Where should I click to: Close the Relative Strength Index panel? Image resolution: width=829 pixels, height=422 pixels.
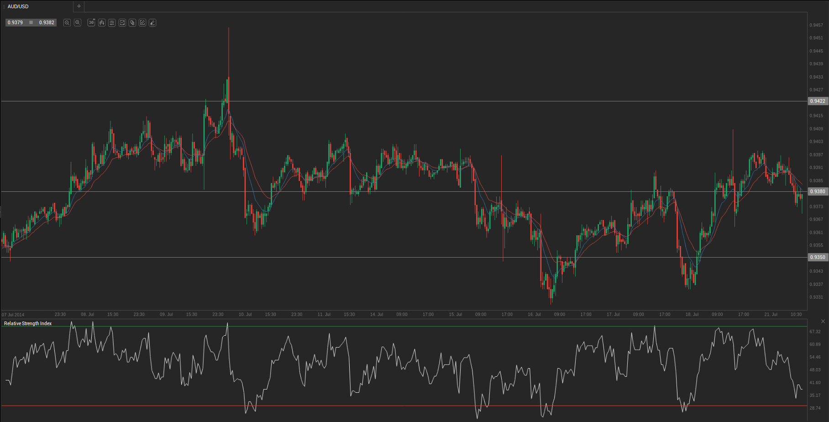click(823, 322)
